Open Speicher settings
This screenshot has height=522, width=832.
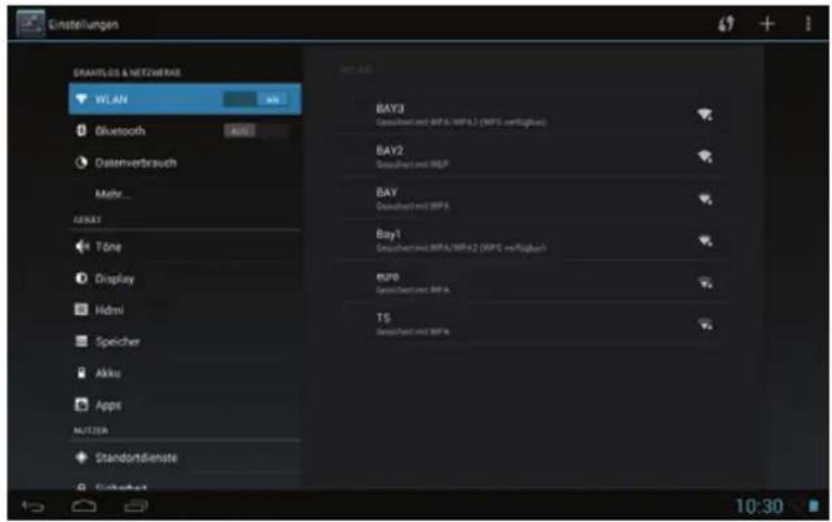click(x=185, y=341)
